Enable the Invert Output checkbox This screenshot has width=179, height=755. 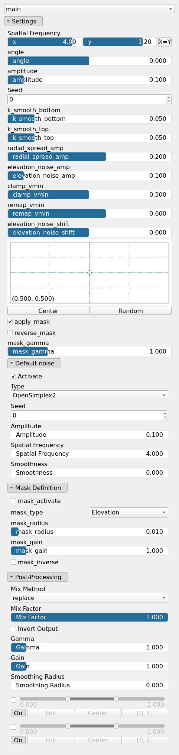pyautogui.click(x=13, y=629)
